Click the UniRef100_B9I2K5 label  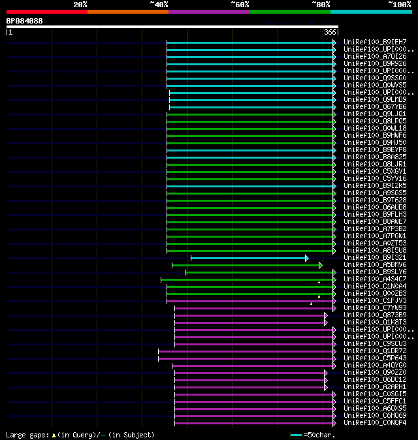[375, 186]
